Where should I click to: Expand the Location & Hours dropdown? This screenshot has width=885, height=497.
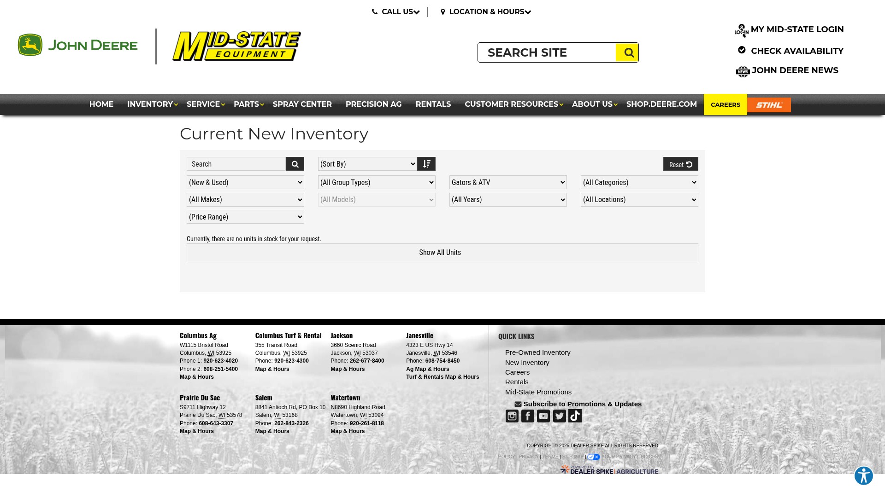[x=486, y=12]
